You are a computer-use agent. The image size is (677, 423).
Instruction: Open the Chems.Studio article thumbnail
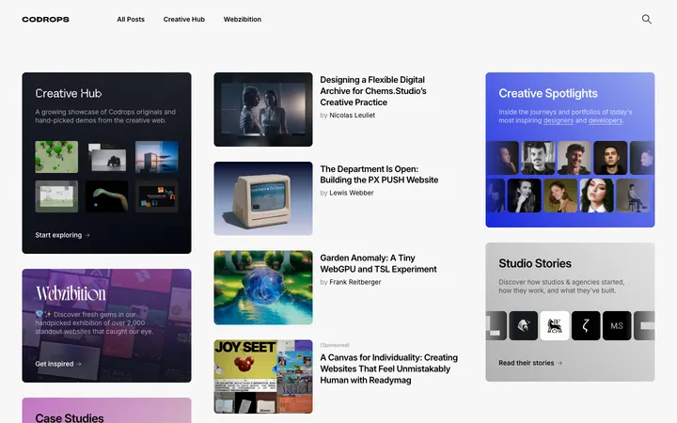(263, 110)
